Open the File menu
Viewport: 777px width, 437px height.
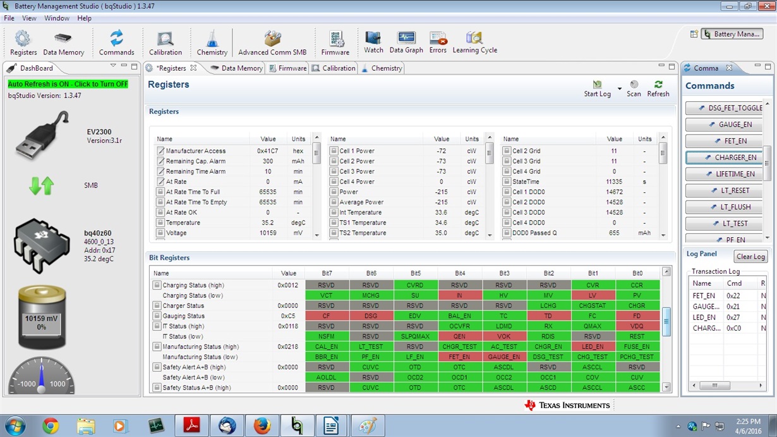(9, 18)
